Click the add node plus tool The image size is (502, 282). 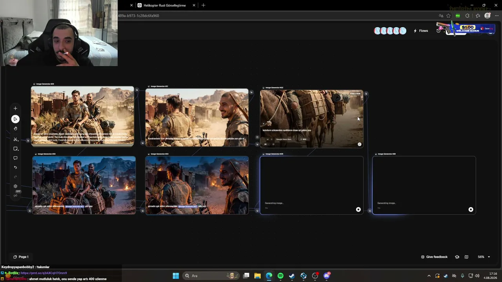coord(15,108)
